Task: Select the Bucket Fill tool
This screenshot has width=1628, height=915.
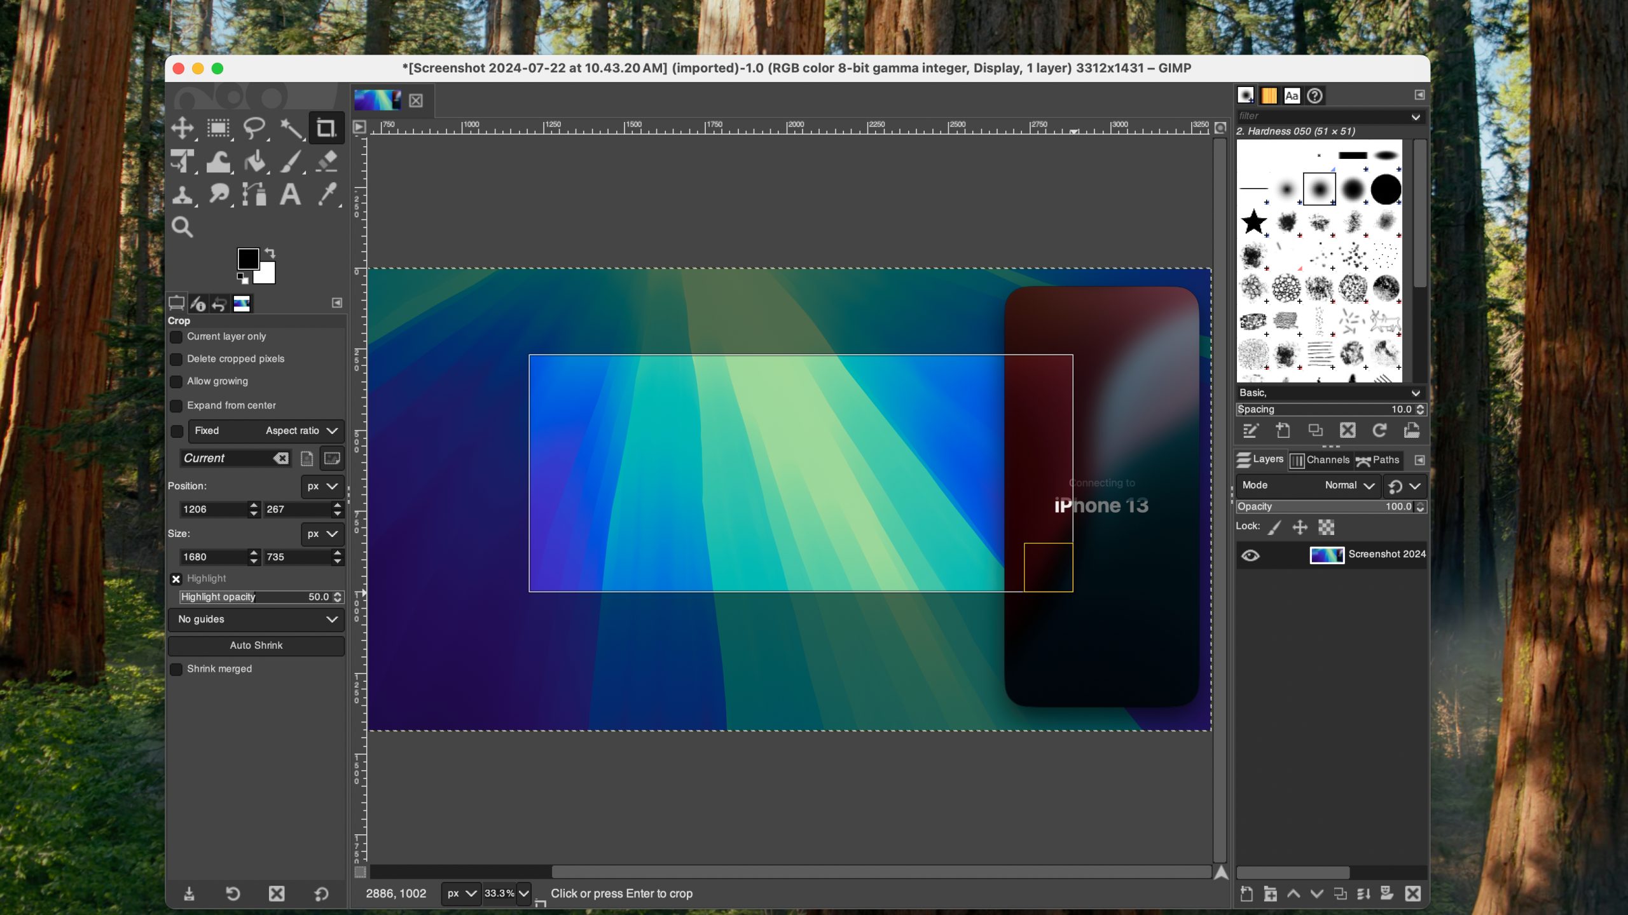Action: [256, 161]
